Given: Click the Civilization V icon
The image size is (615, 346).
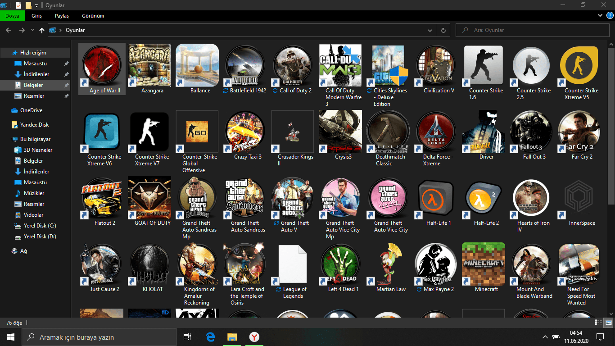Looking at the screenshot, I should [436, 65].
